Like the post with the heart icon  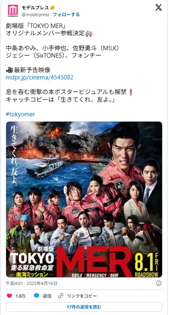(9, 296)
